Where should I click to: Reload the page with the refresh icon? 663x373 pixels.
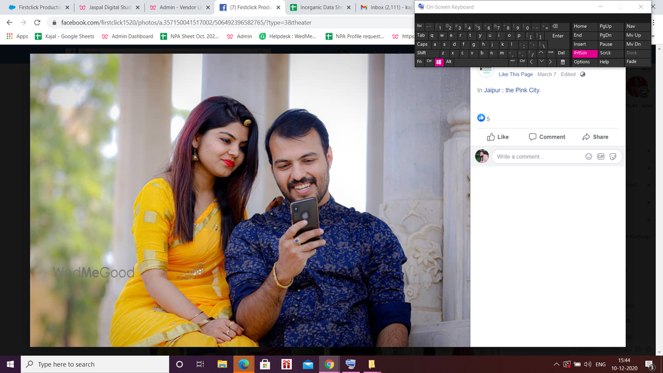pyautogui.click(x=38, y=22)
